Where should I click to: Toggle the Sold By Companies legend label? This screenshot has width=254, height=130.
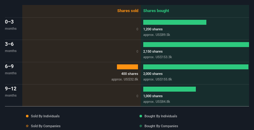coord(46,126)
